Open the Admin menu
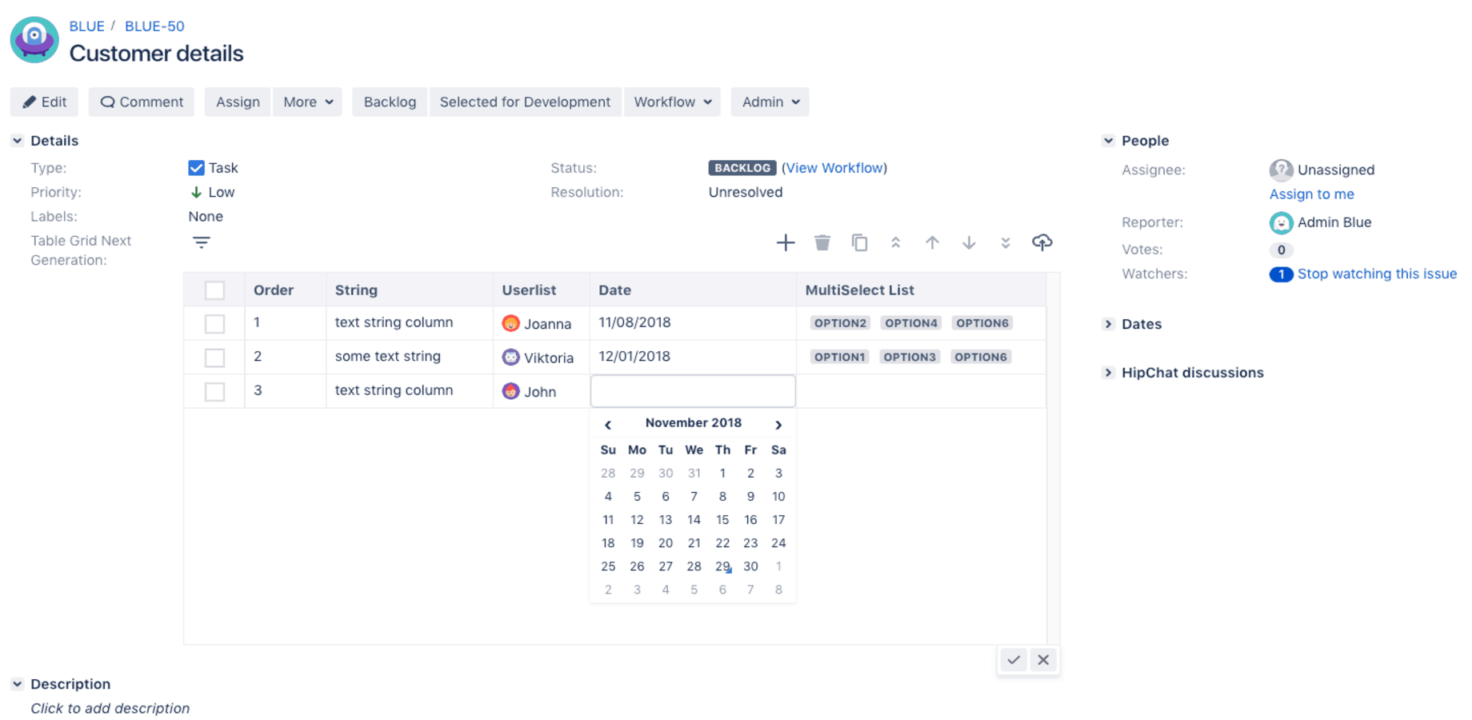The height and width of the screenshot is (720, 1472). [769, 102]
